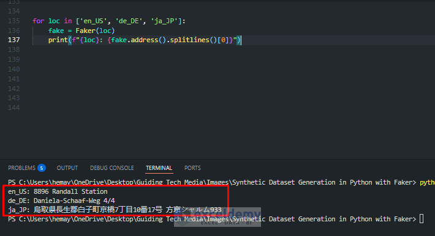Click line number 138 in gutter

pos(14,50)
